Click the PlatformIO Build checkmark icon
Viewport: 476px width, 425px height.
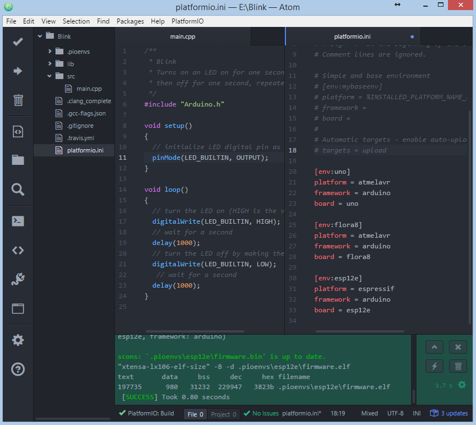click(18, 41)
